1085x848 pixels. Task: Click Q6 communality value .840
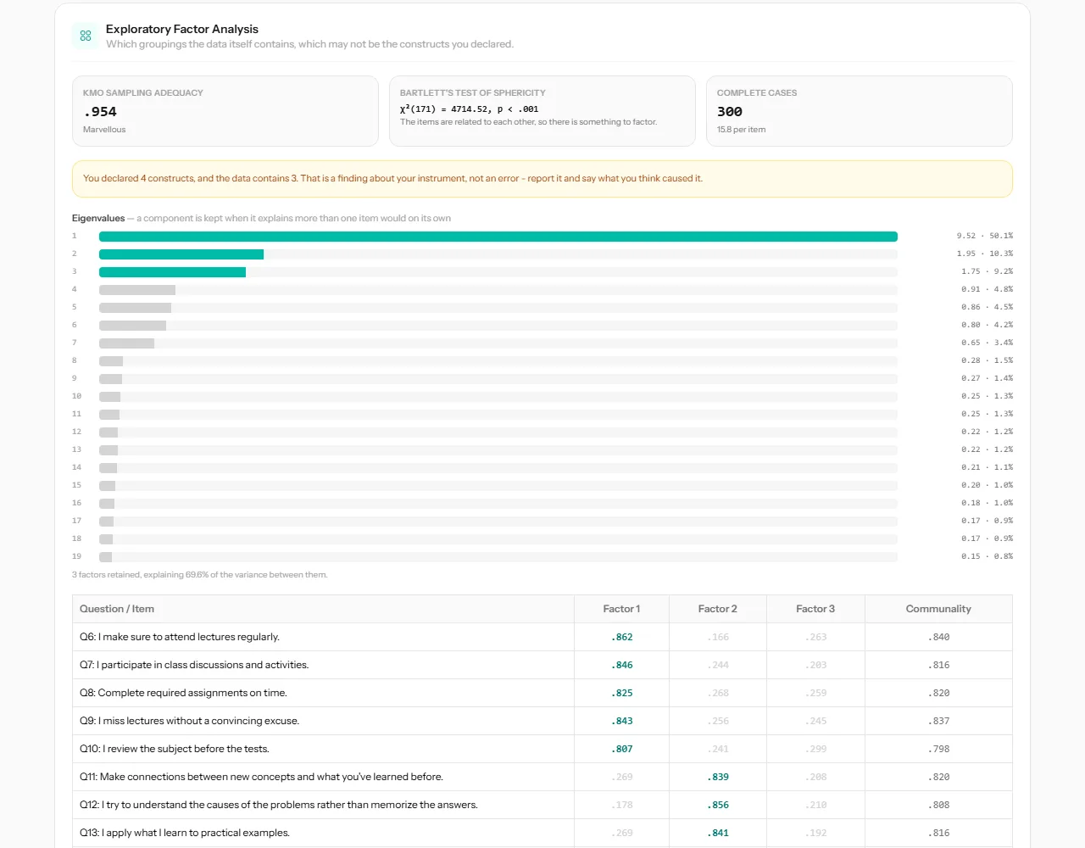(x=938, y=637)
